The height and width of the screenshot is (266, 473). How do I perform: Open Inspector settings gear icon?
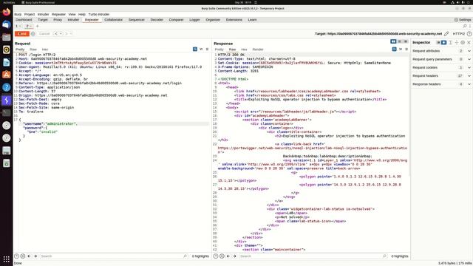[x=463, y=43]
